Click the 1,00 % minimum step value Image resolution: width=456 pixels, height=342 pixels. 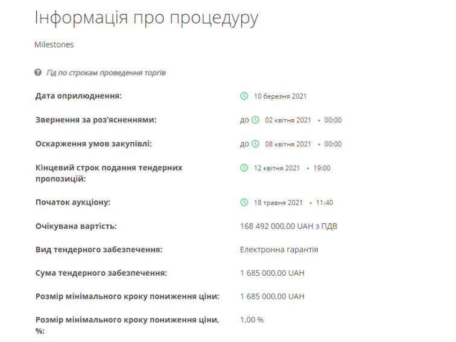(252, 320)
